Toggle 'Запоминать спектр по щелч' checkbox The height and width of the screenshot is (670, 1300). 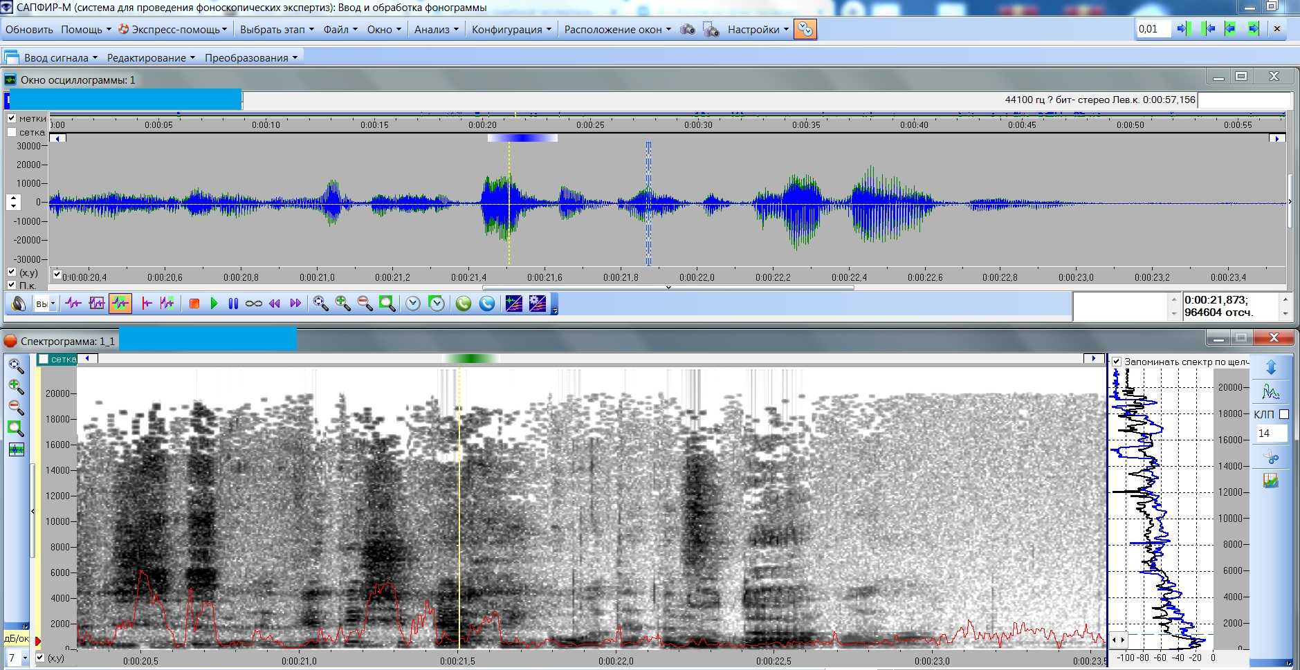1117,362
